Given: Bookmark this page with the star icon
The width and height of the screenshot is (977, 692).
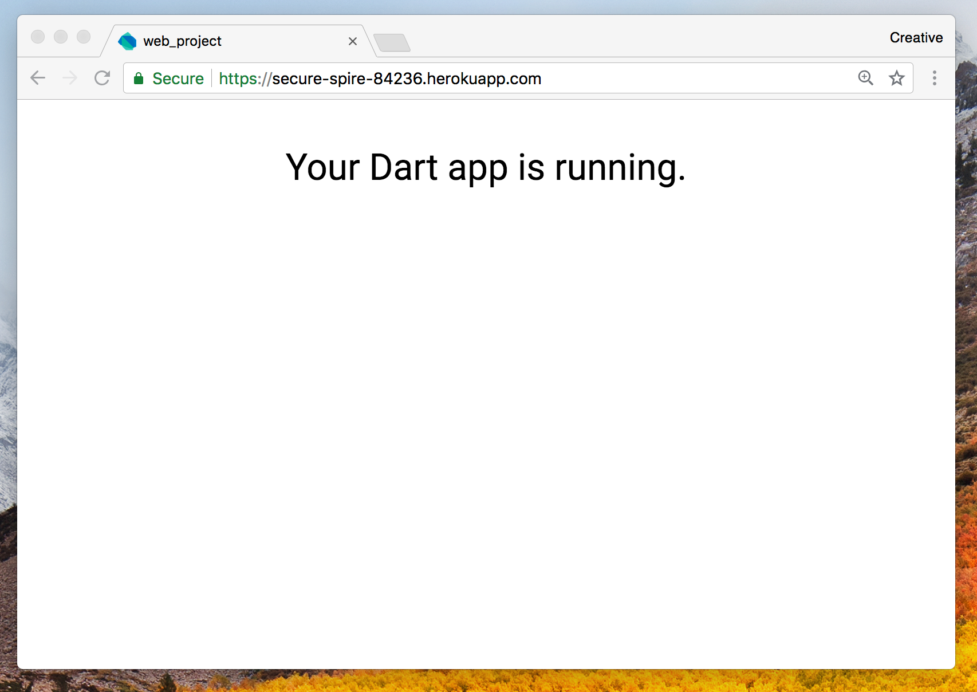Looking at the screenshot, I should point(896,78).
